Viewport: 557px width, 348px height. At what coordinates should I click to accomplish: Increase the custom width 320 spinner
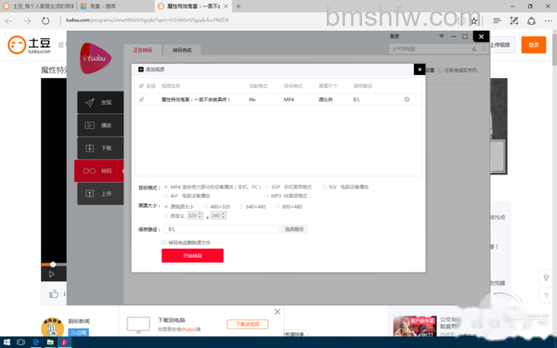(x=200, y=213)
